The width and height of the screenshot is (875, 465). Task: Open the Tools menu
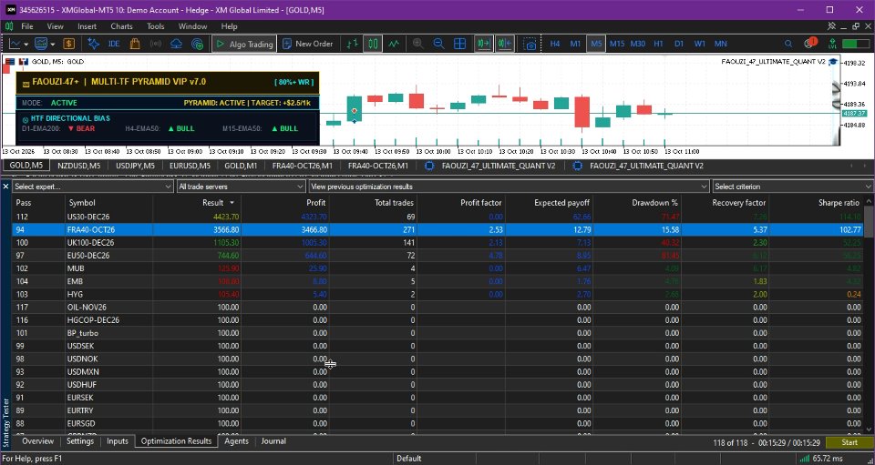click(156, 26)
